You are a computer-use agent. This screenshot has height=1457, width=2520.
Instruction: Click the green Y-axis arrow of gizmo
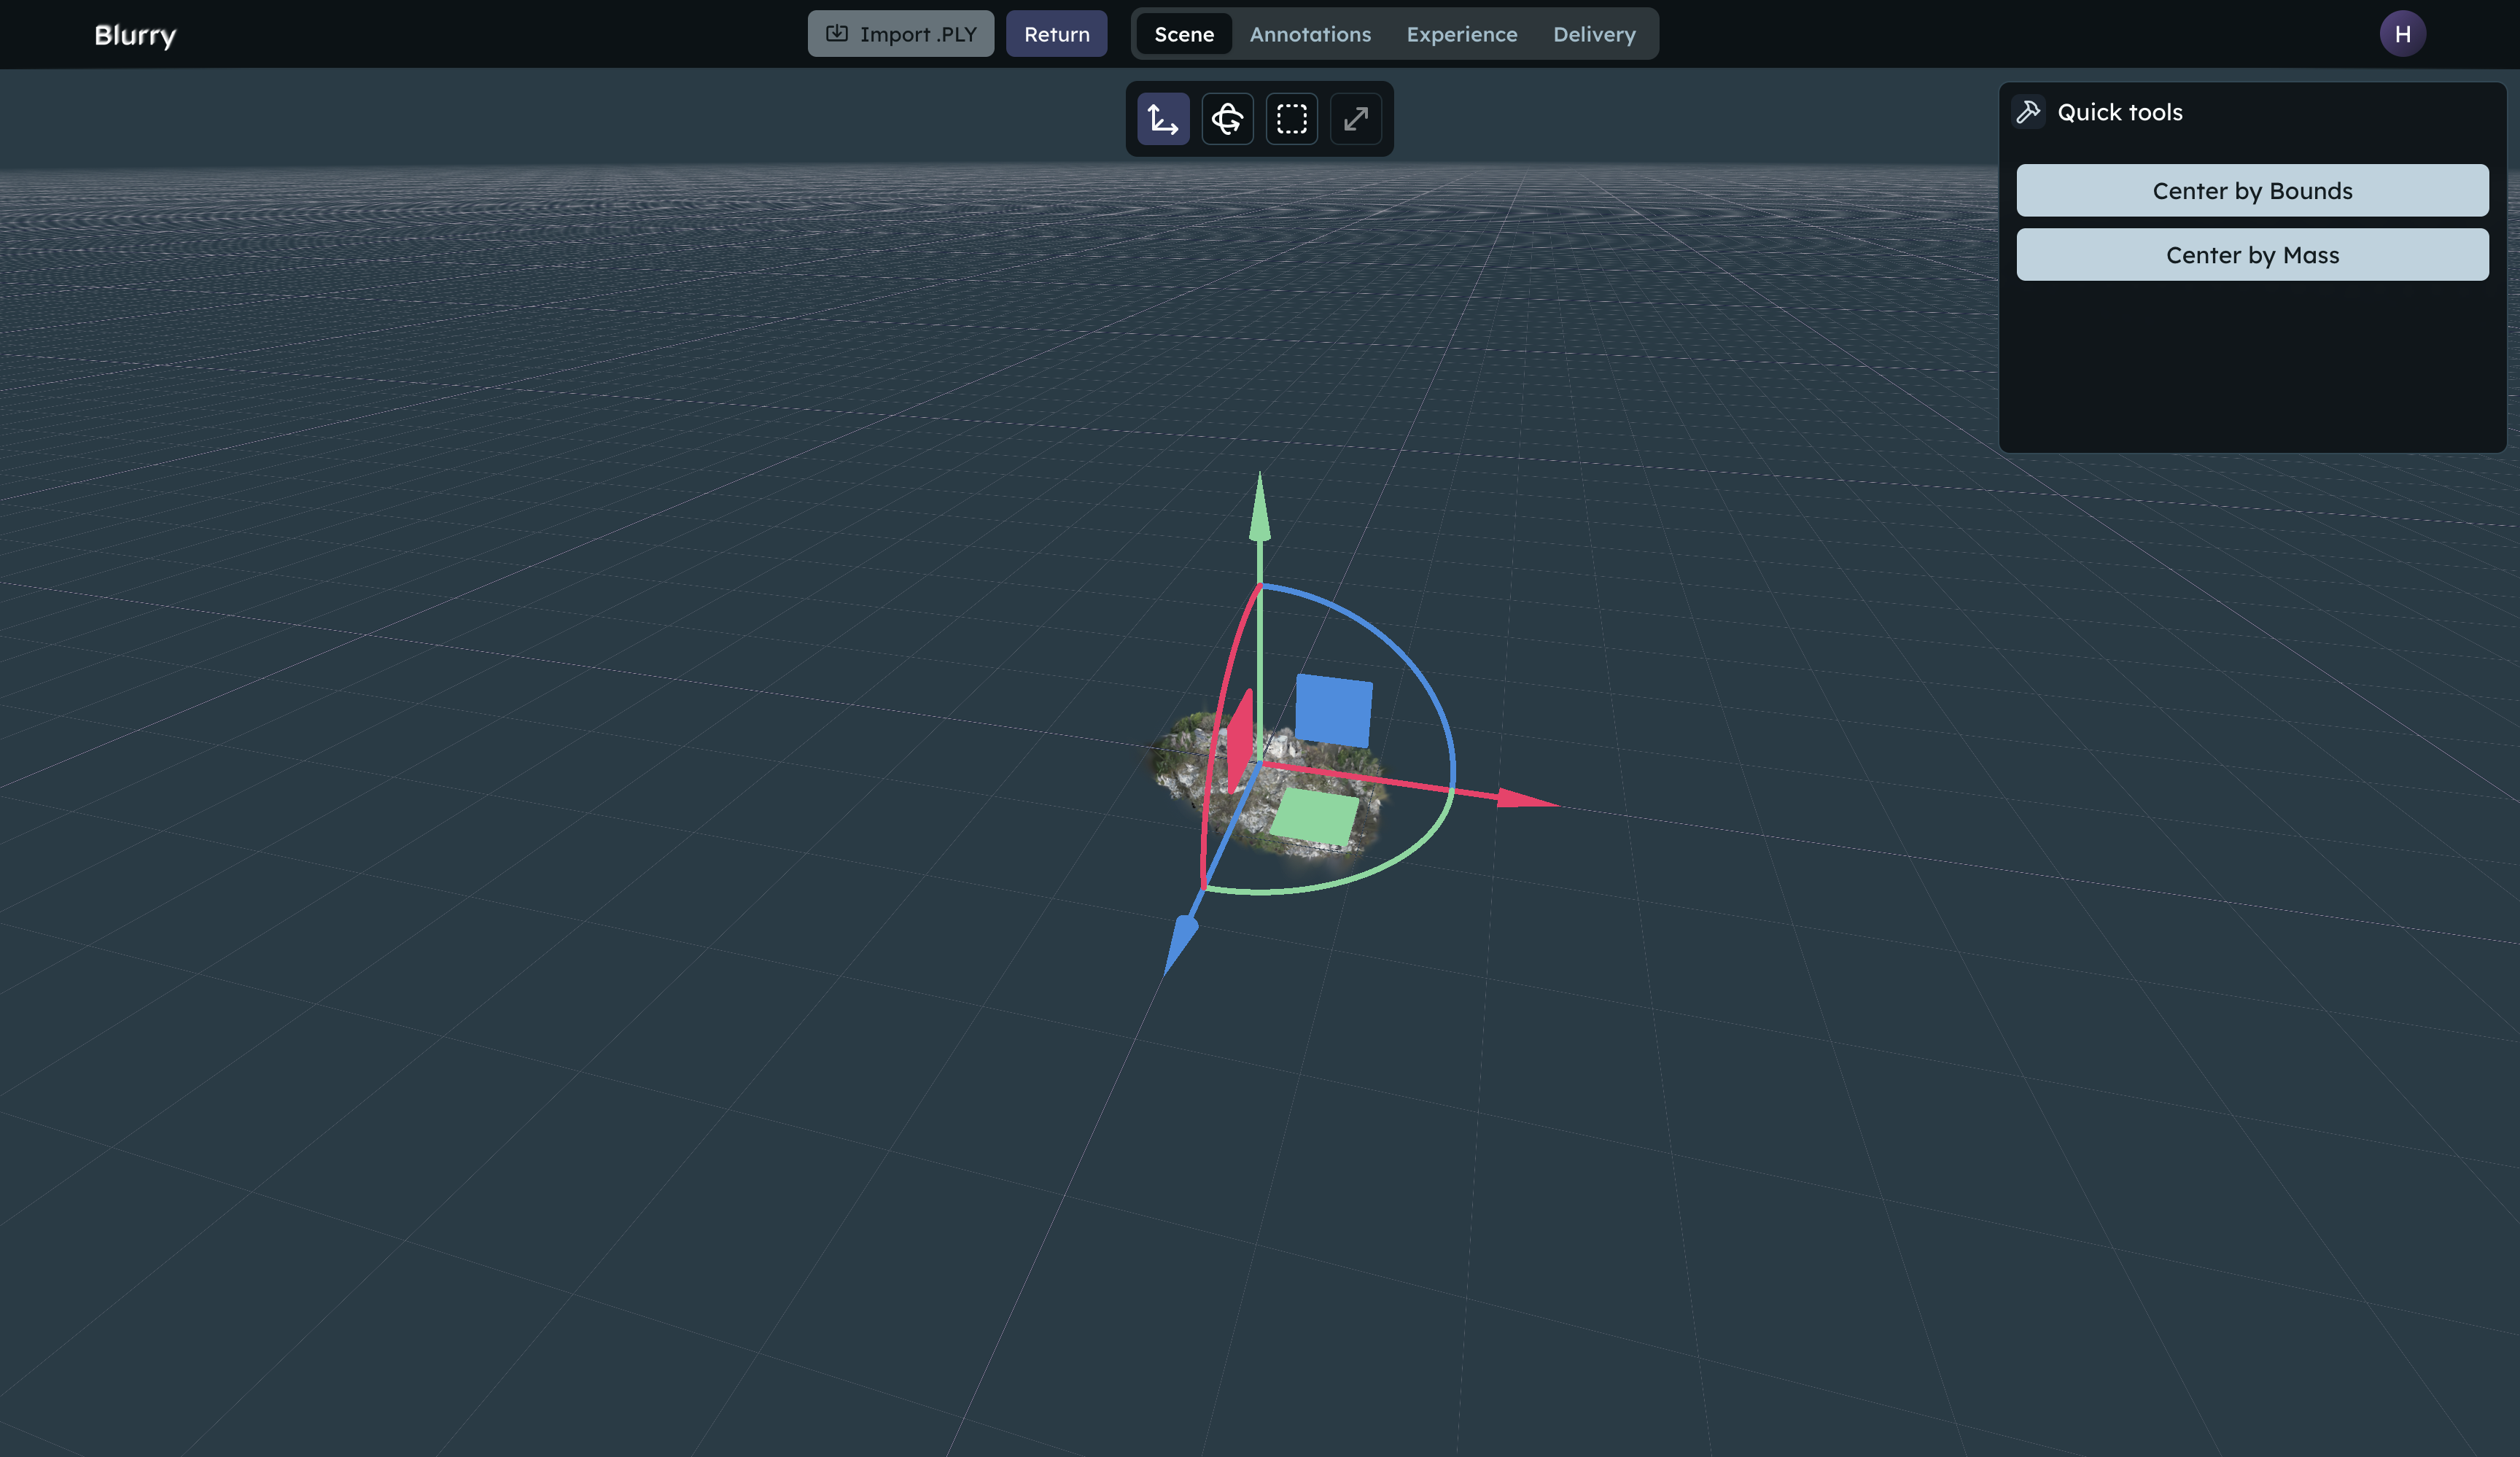pyautogui.click(x=1260, y=508)
